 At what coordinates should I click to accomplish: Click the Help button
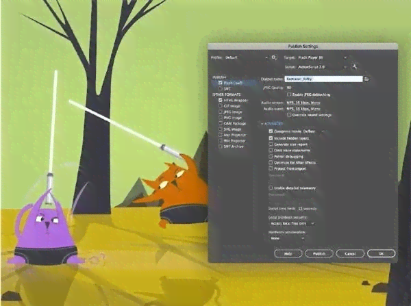(288, 253)
